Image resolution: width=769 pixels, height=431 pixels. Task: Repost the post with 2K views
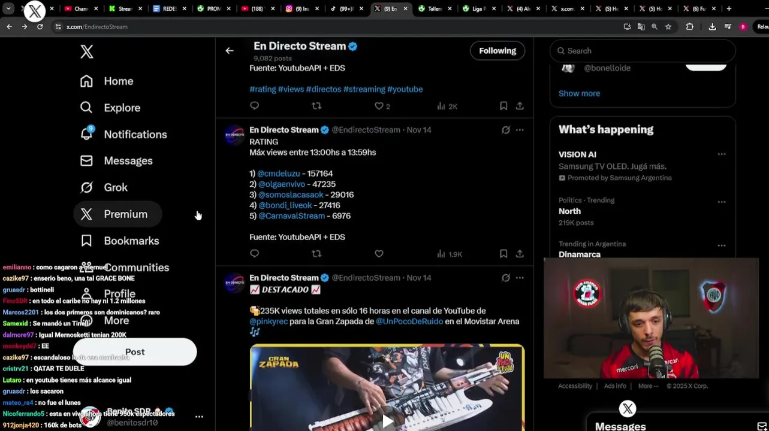(x=316, y=106)
